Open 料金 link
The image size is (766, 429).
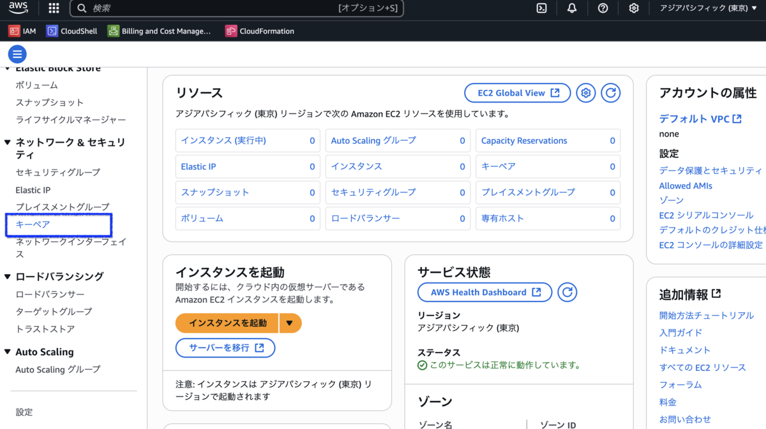[668, 402]
